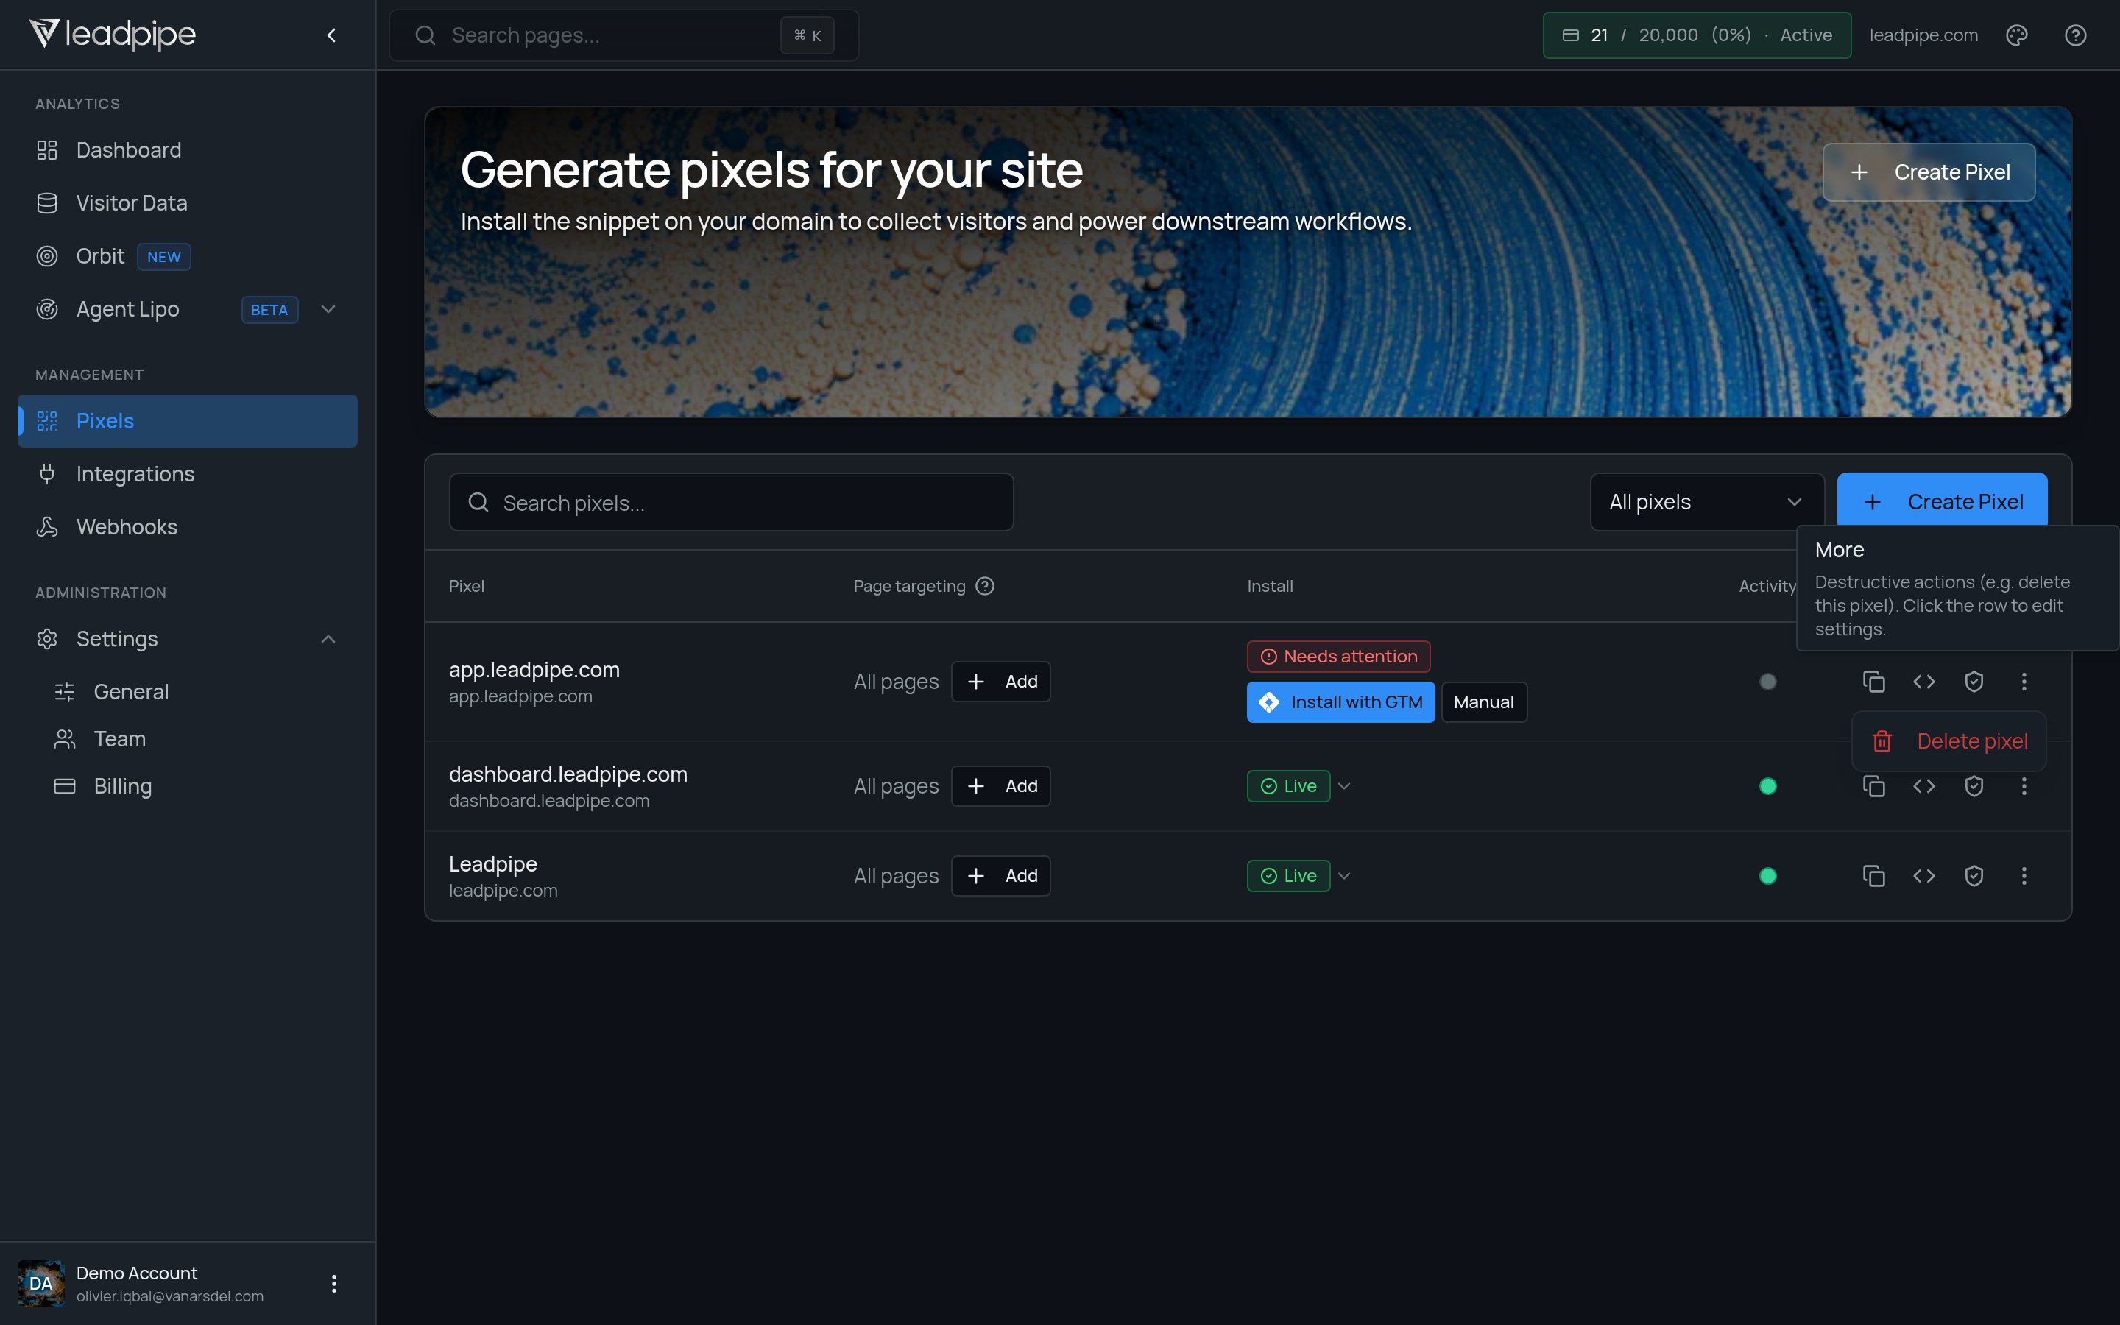View code for the Leadpipe pixel
The height and width of the screenshot is (1325, 2120).
(x=1923, y=875)
